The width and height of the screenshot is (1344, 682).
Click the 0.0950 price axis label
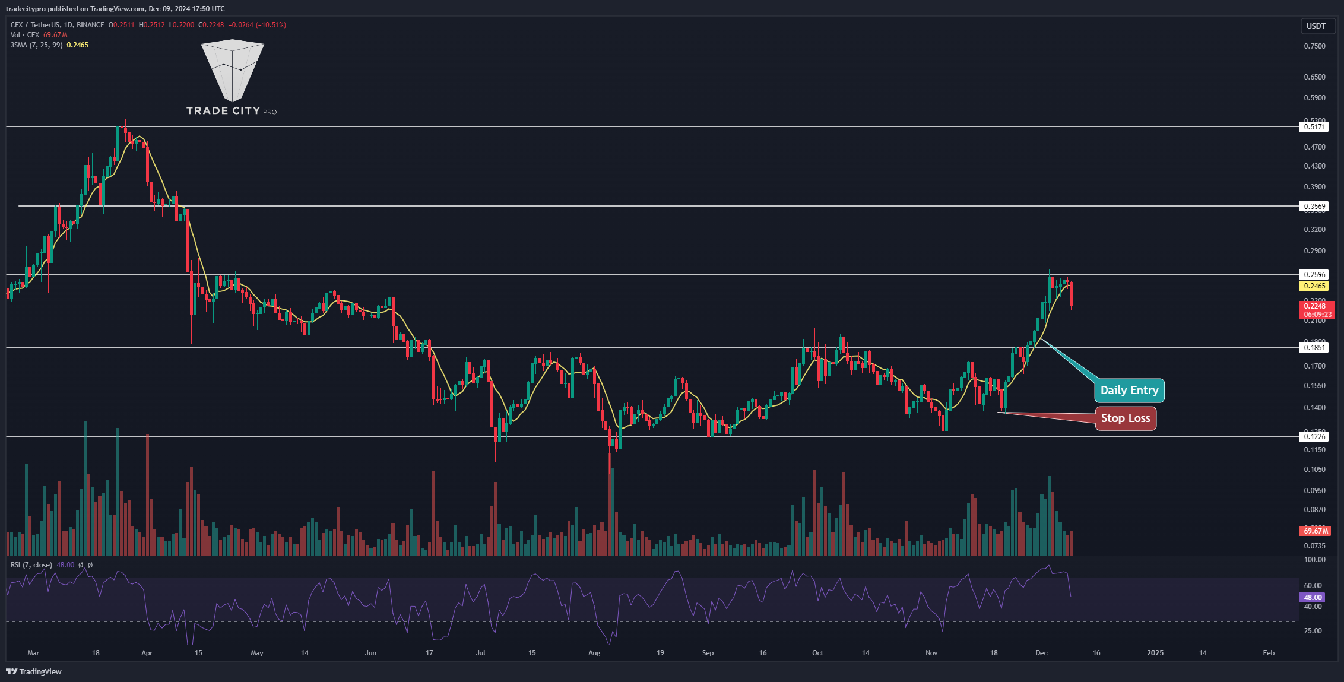point(1314,491)
